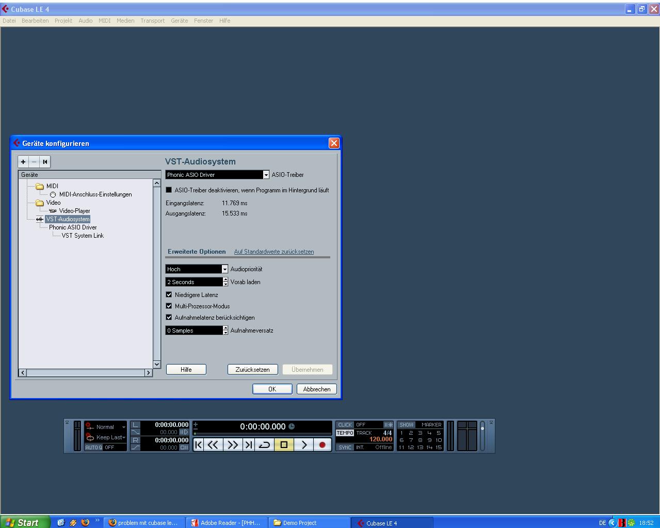This screenshot has height=528, width=660.
Task: Start playback with the play button
Action: 304,444
